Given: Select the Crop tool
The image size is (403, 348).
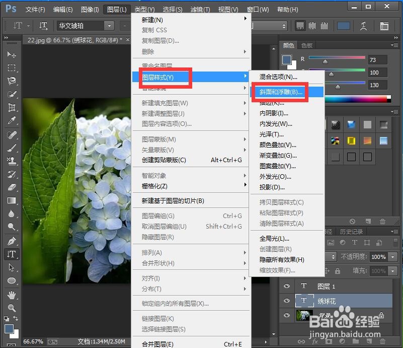Looking at the screenshot, I should 12,107.
